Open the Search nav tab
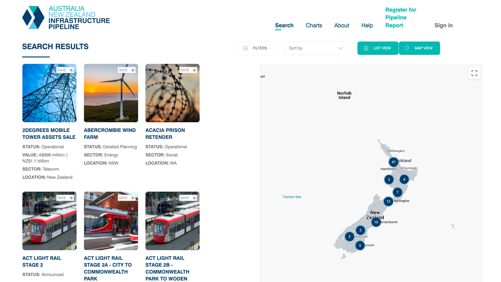Image resolution: width=501 pixels, height=282 pixels. [284, 25]
